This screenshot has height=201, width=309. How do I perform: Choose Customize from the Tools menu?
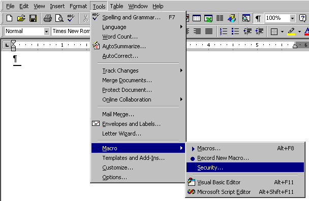pos(138,167)
